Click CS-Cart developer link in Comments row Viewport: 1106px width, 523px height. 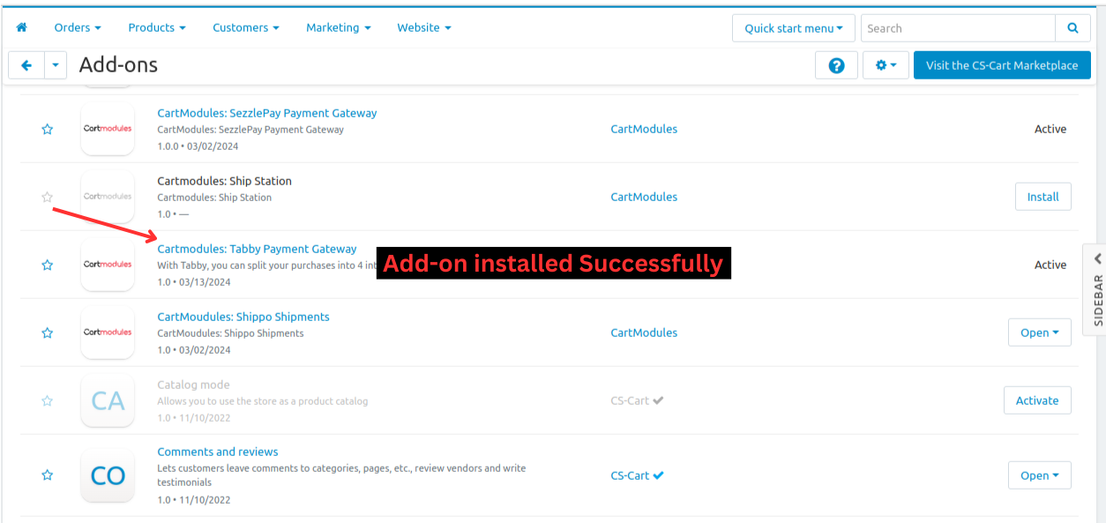pos(630,475)
